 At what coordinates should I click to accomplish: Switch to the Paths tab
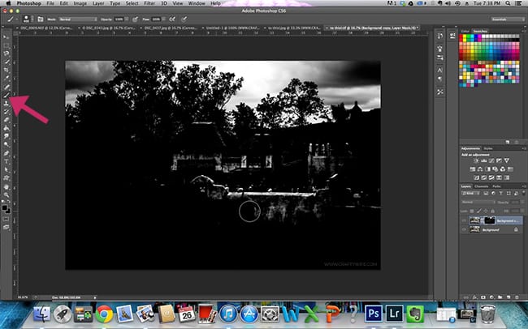pos(496,186)
